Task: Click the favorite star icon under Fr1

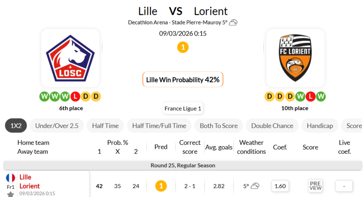Action: 10,194
